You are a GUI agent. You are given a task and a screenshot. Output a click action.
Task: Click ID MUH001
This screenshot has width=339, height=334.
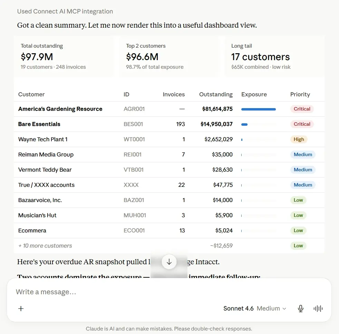(135, 215)
